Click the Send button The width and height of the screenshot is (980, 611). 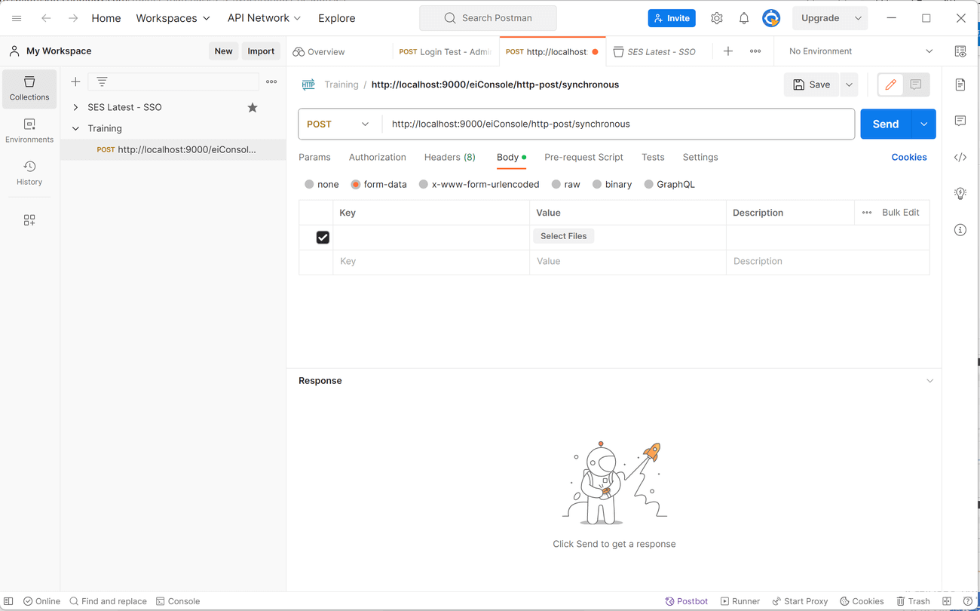tap(886, 124)
